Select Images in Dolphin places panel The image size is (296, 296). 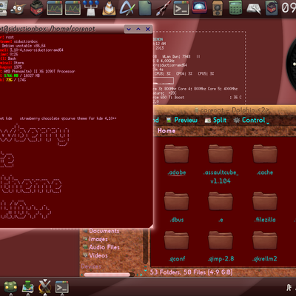95,239
